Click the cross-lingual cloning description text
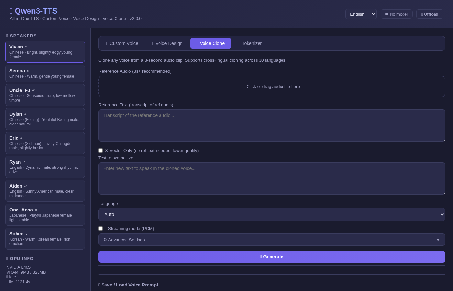This screenshot has height=291, width=453. (x=193, y=60)
